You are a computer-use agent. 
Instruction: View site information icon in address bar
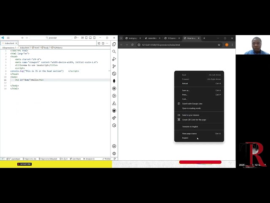pyautogui.click(x=139, y=45)
